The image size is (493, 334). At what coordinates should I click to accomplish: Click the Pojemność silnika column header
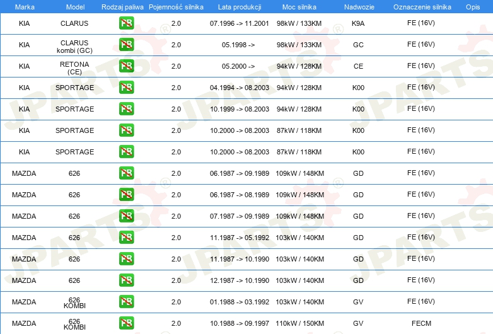coord(176,7)
